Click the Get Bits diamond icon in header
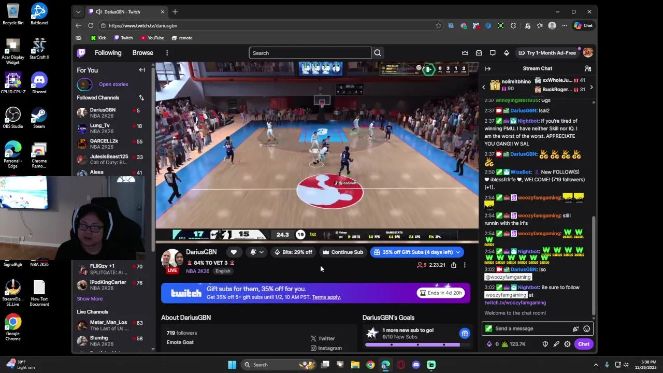The width and height of the screenshot is (663, 373). [x=507, y=53]
